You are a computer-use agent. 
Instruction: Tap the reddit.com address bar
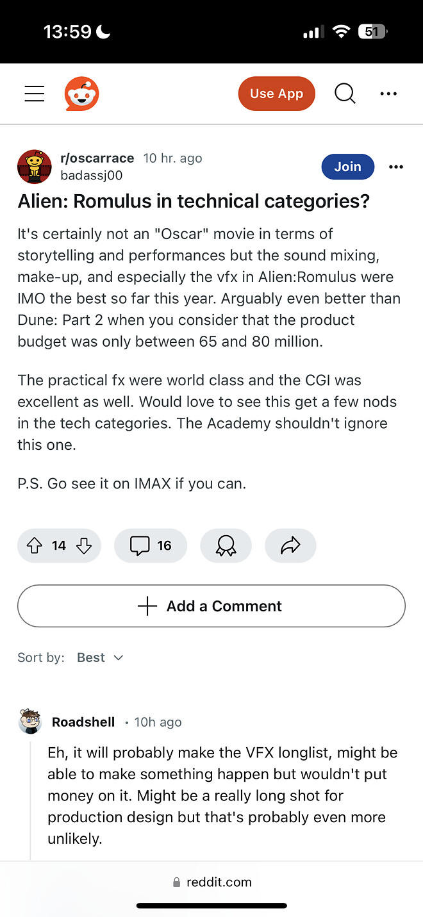click(x=211, y=882)
